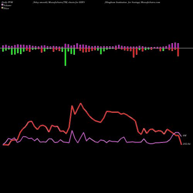This screenshot has width=193, height=193.
Task: Click the green-red Price legend swatch
Action: pos(2,8)
